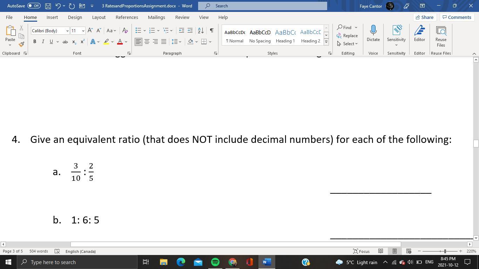Switch to the Layout tab

tap(99, 17)
